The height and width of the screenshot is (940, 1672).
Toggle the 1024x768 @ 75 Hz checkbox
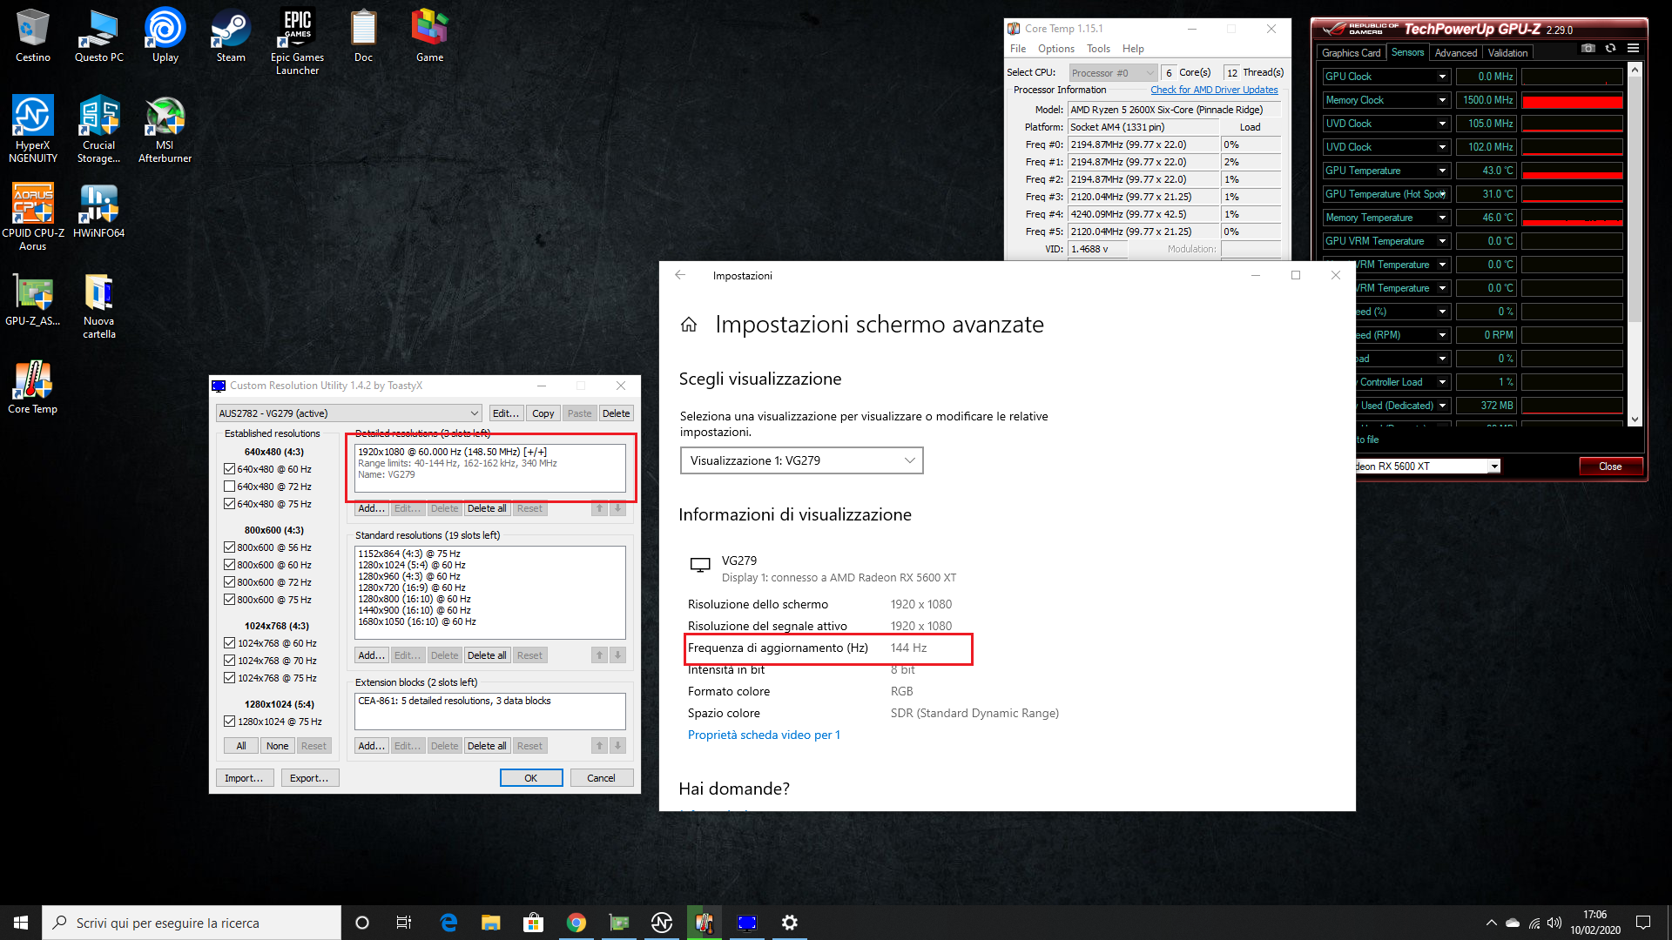point(230,678)
